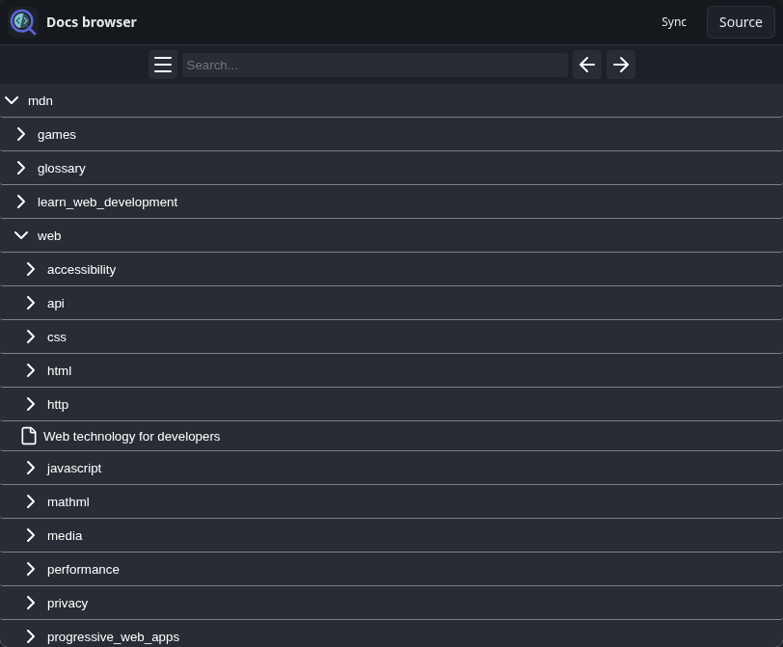Go forward with the right arrow button

(621, 65)
